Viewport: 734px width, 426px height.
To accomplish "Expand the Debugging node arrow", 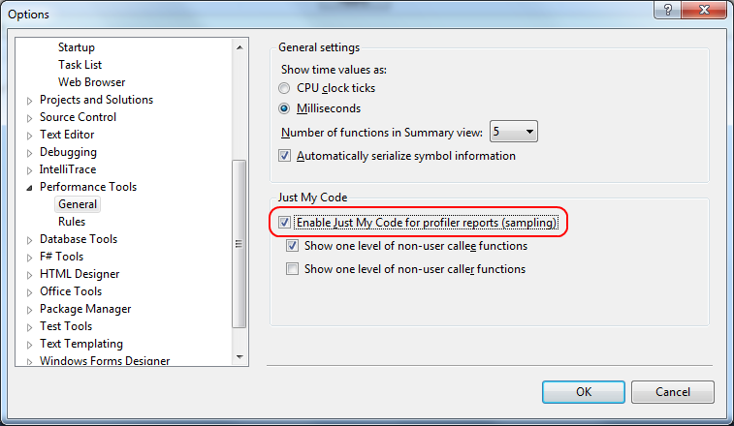I will pos(29,153).
